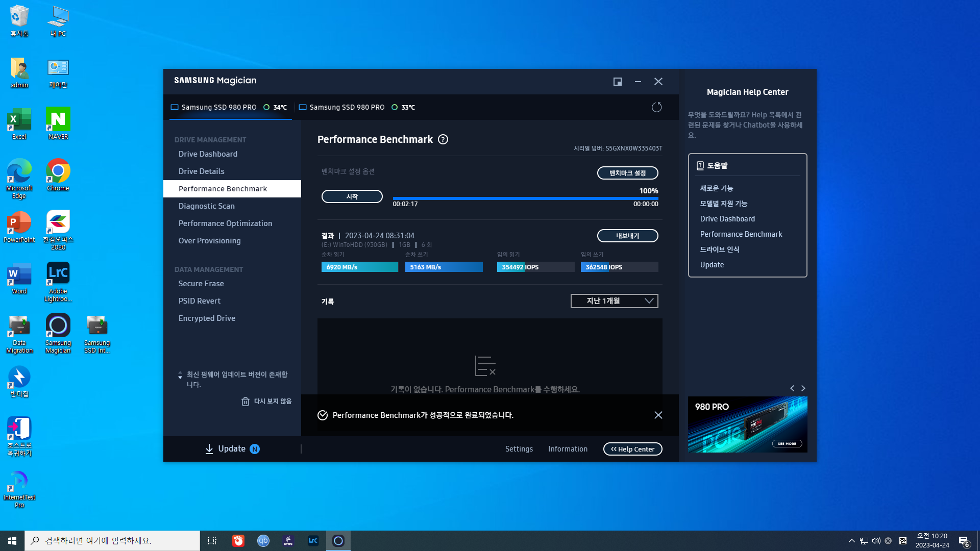
Task: Open Drive Dashboard help topic
Action: coord(727,219)
